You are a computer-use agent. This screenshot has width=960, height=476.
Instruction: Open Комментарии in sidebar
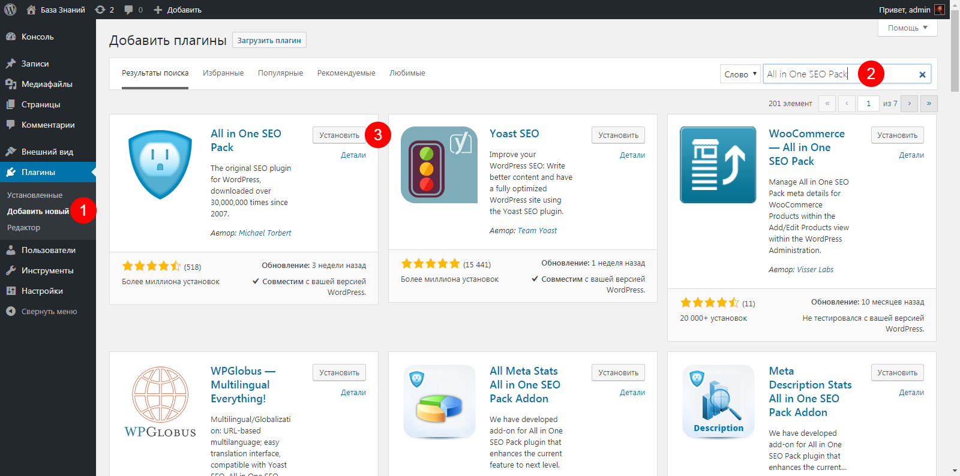click(x=48, y=125)
